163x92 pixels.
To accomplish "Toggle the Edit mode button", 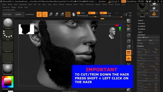I will tap(39, 14).
